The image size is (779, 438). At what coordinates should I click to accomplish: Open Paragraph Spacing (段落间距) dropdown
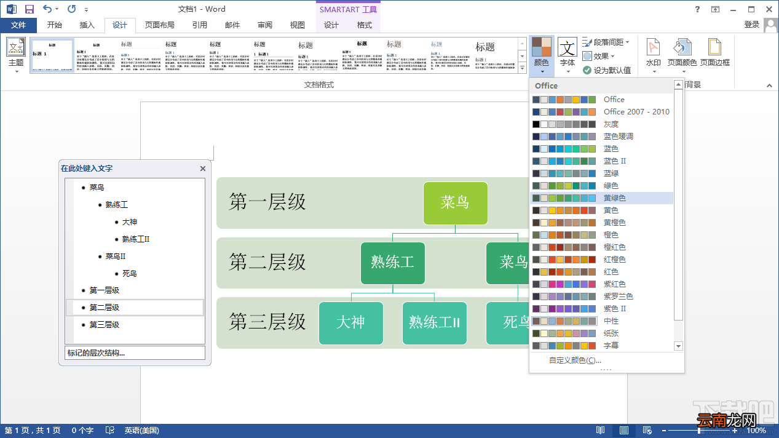606,42
